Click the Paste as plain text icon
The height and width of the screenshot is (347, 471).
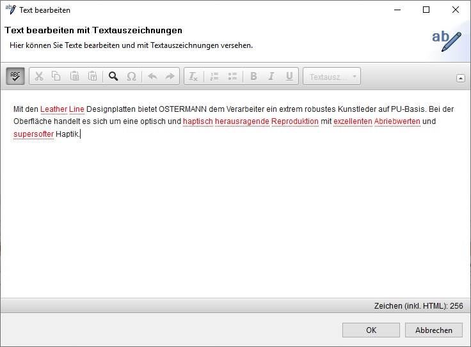click(x=92, y=77)
